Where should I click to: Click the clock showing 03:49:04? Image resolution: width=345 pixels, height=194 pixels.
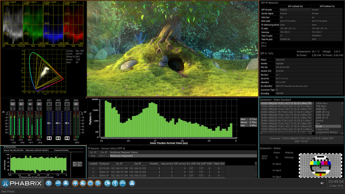coord(336,182)
